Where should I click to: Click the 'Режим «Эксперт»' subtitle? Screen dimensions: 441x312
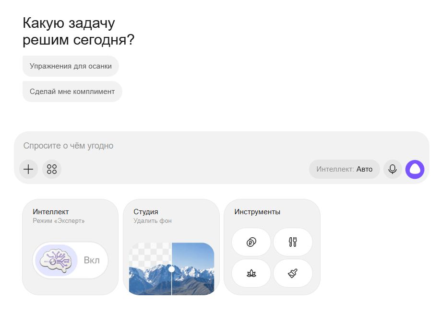[x=59, y=221]
